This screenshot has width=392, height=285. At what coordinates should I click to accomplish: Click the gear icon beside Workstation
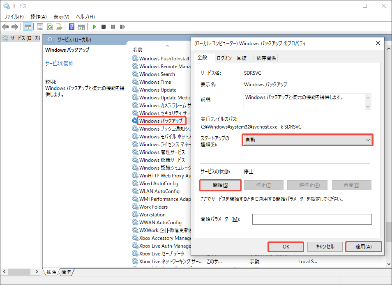click(x=135, y=214)
